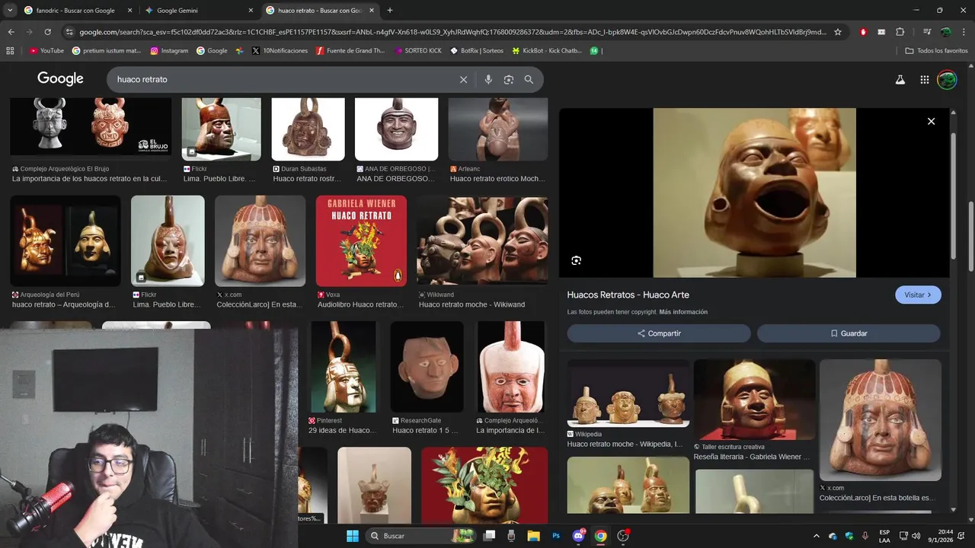View site information icon in address bar
The height and width of the screenshot is (548, 975).
(x=69, y=32)
